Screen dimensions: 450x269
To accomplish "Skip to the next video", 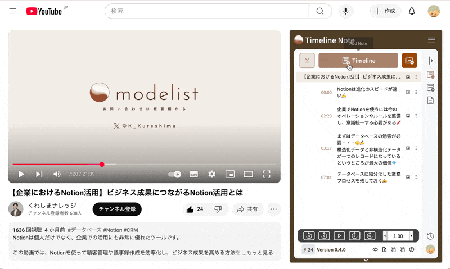I will pos(39,174).
